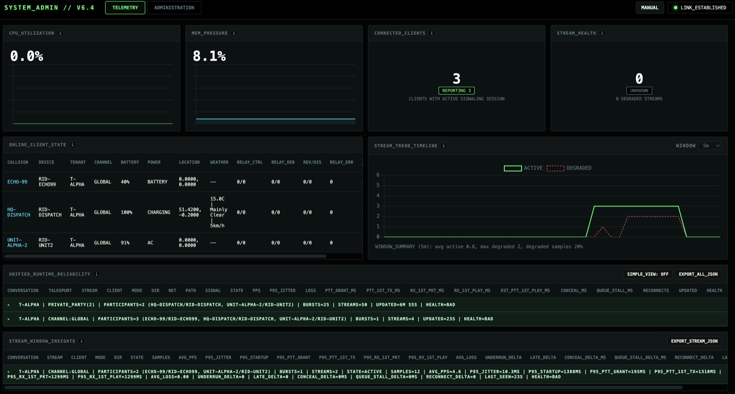
Task: Click the AVG_PPS column header
Action: [x=187, y=357]
